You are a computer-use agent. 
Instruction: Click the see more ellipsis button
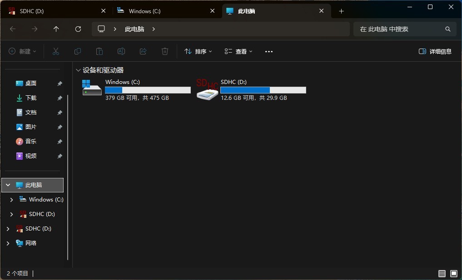[268, 51]
